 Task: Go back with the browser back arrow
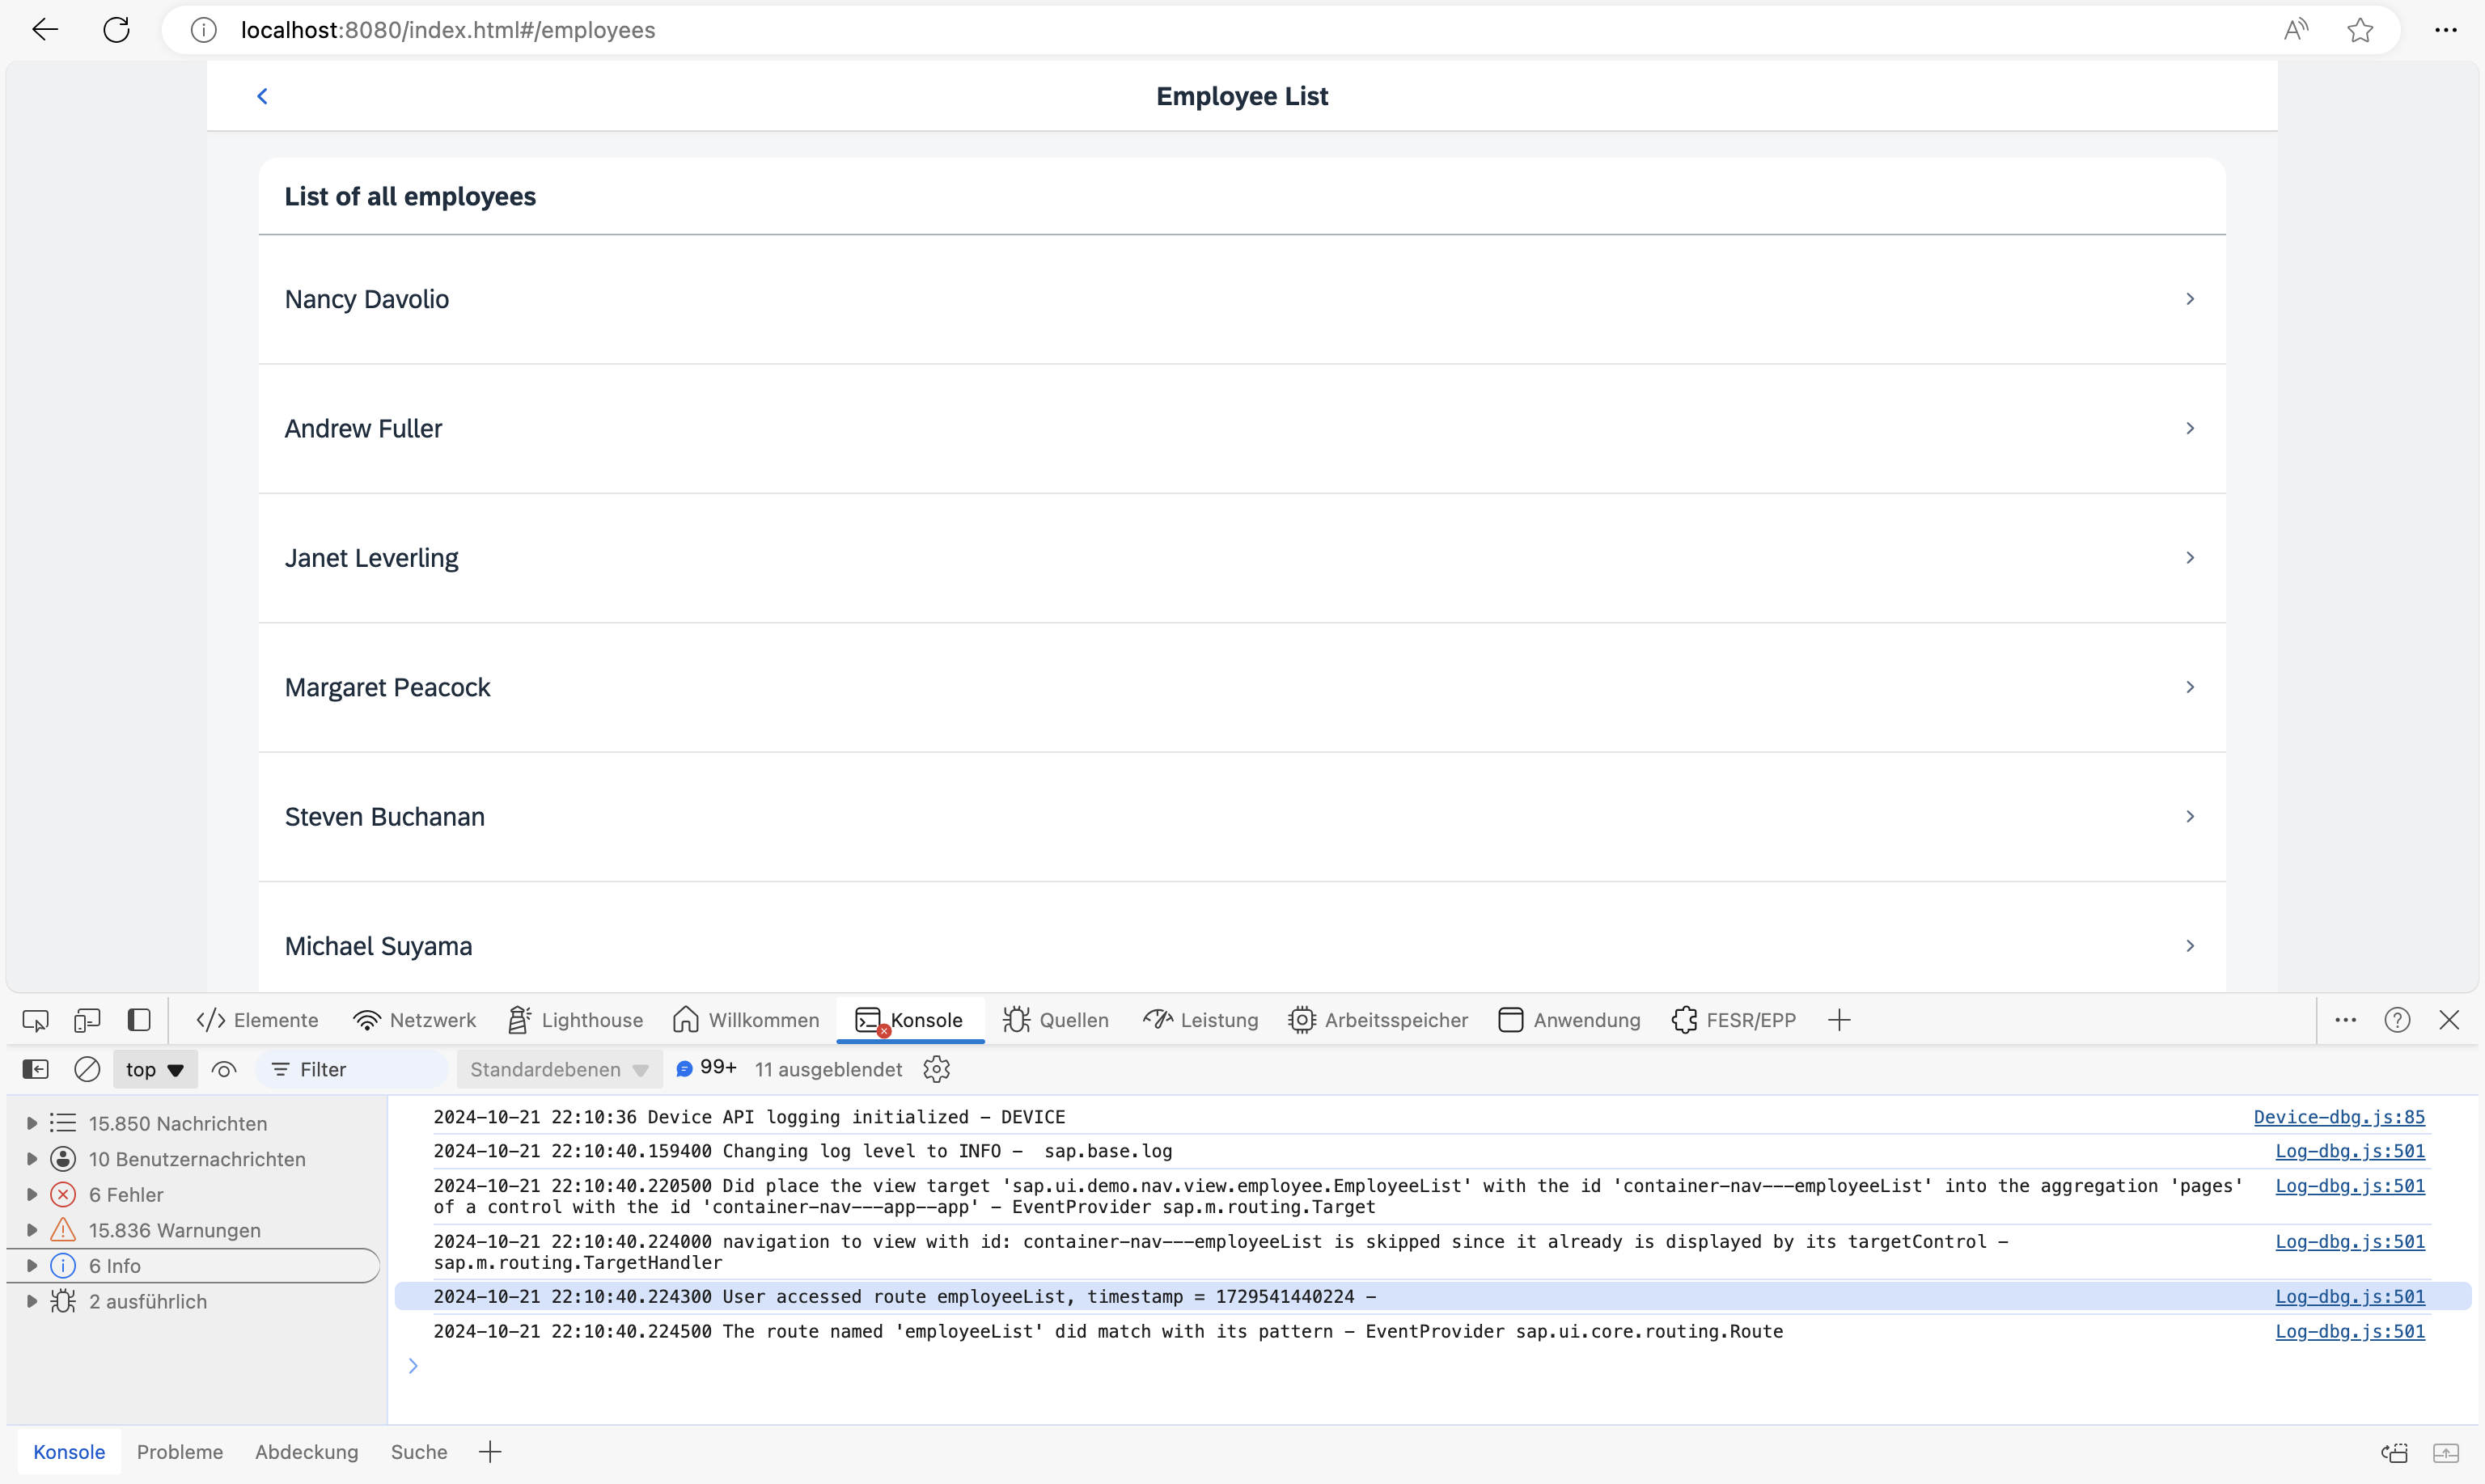click(45, 30)
